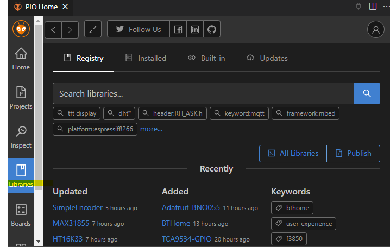This screenshot has height=247, width=390.
Task: Go back with the left arrow button
Action: pyautogui.click(x=53, y=30)
